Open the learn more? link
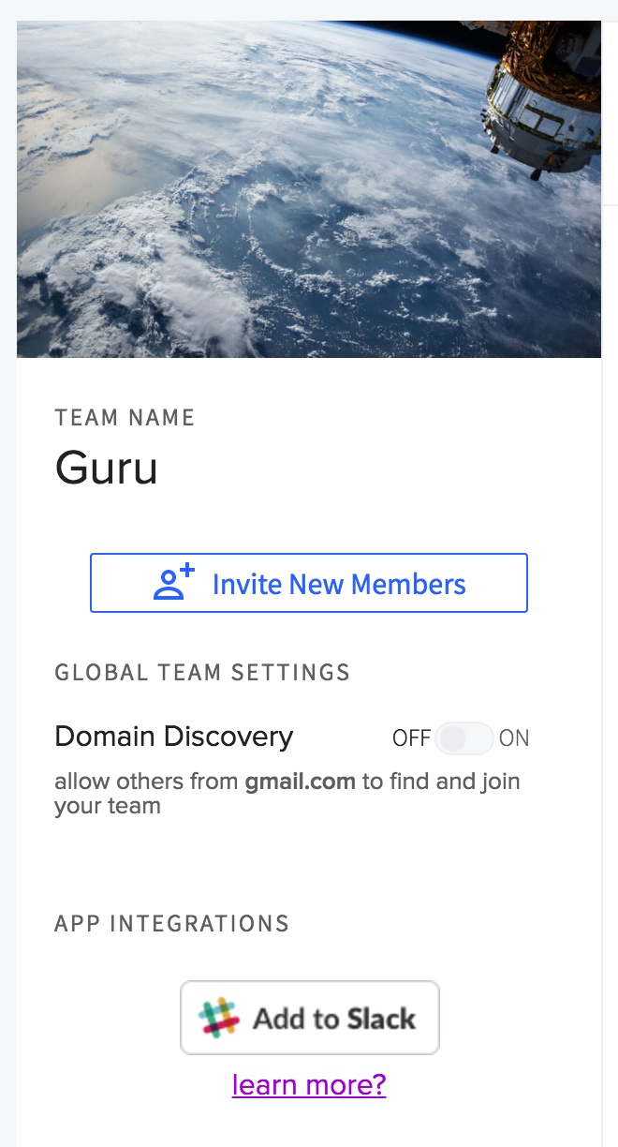 309,1084
